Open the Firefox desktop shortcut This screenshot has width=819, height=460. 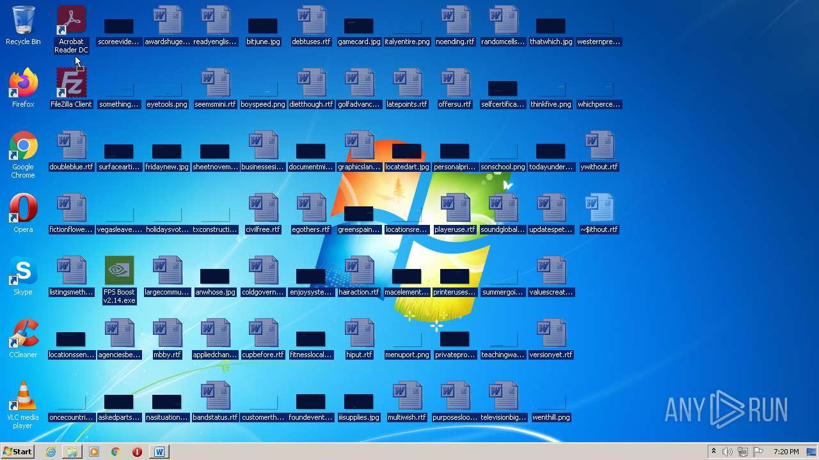pyautogui.click(x=23, y=88)
